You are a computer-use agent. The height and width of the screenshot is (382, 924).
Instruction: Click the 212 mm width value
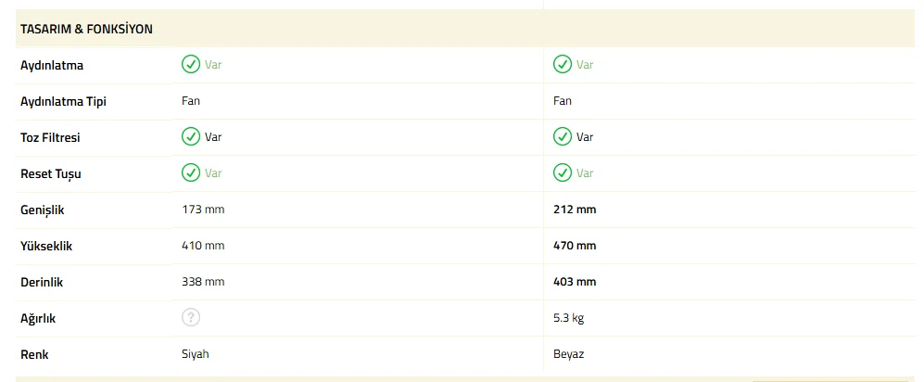(x=575, y=210)
